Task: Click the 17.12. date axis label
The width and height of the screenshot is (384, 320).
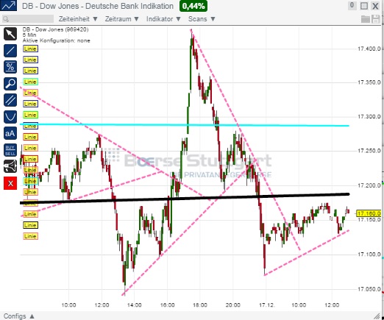Action: pos(267,305)
